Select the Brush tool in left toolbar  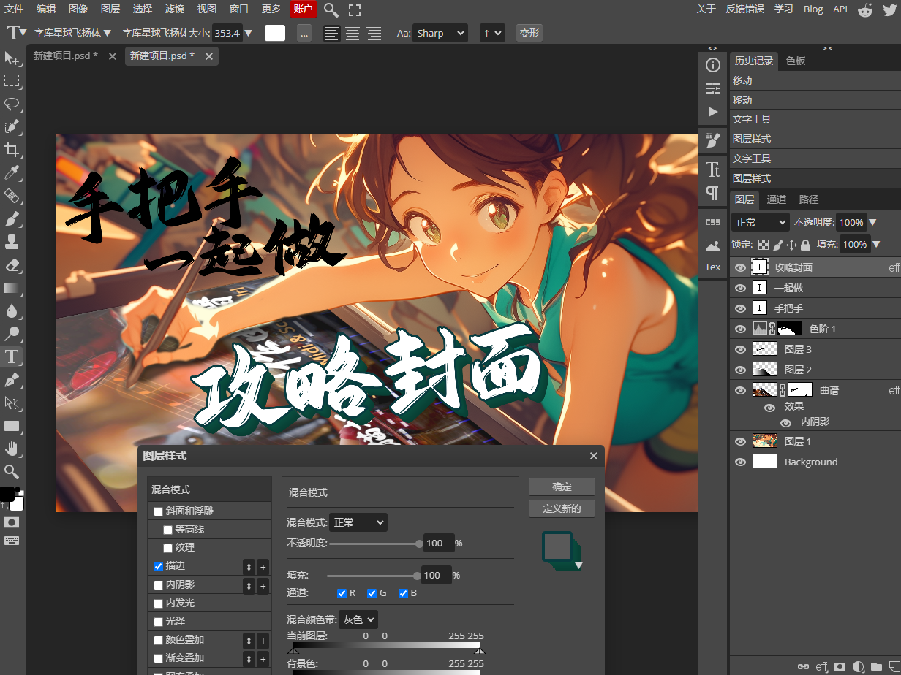click(12, 218)
